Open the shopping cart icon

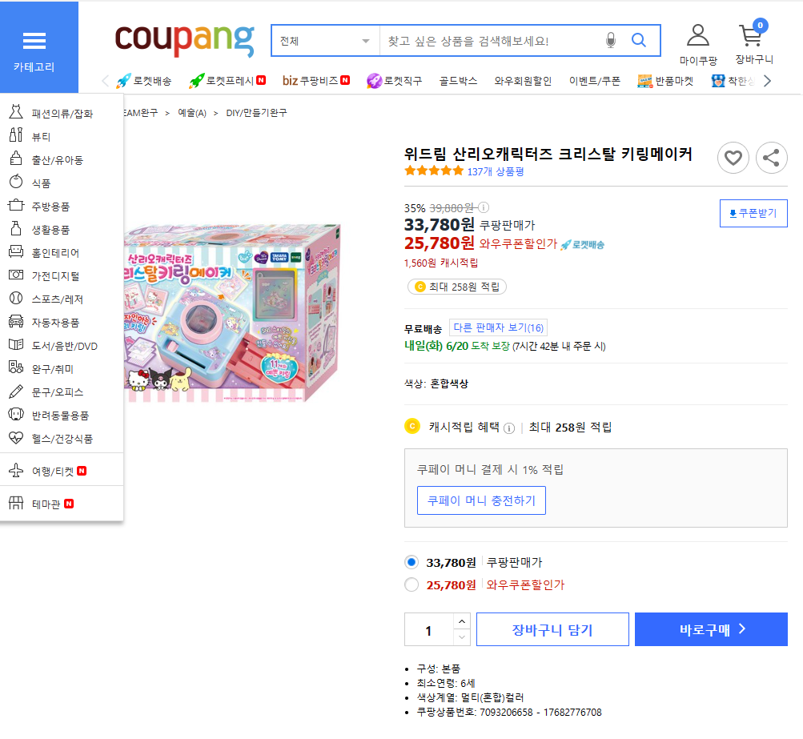[x=752, y=37]
